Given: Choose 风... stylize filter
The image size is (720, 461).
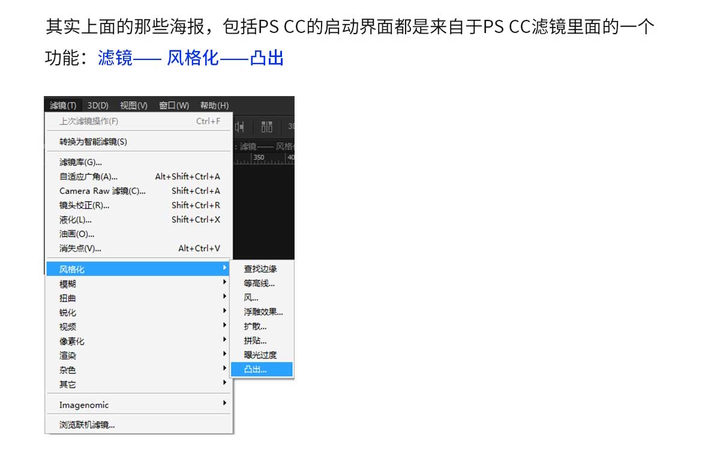Looking at the screenshot, I should coord(263,298).
